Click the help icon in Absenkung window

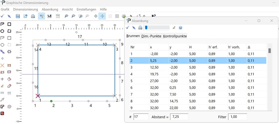point(181,28)
